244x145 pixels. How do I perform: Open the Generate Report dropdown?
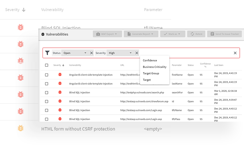(141, 34)
